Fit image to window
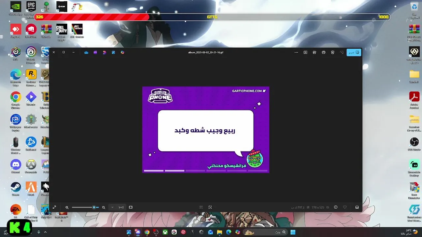The width and height of the screenshot is (422, 237). (x=131, y=207)
